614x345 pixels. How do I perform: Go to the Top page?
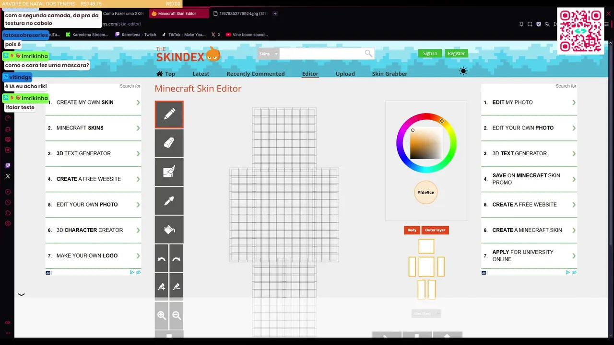[165, 74]
